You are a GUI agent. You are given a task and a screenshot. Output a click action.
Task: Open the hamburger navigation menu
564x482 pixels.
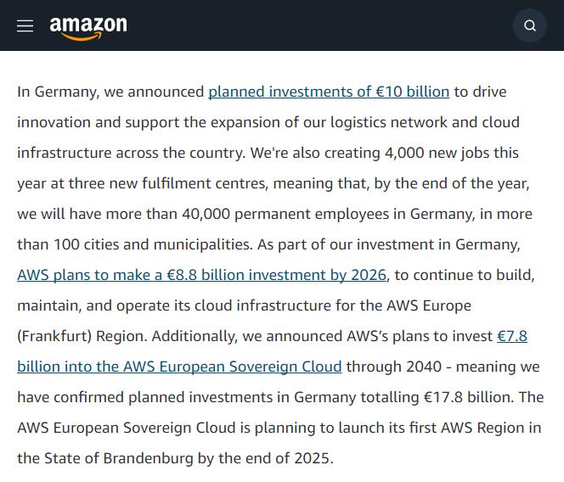[25, 25]
